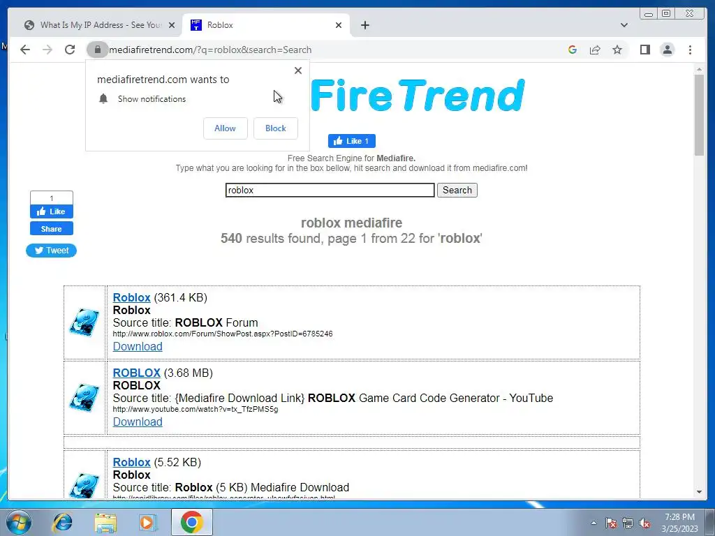
Task: Close the What Is My IP Address tab
Action: click(x=172, y=25)
